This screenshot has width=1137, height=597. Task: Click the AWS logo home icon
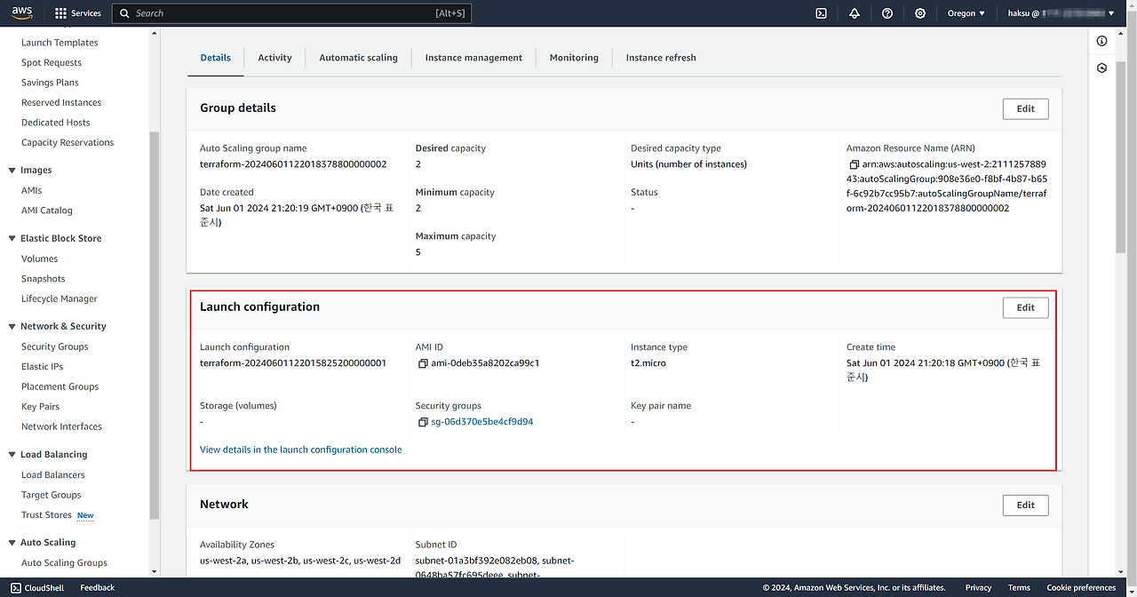pos(22,12)
